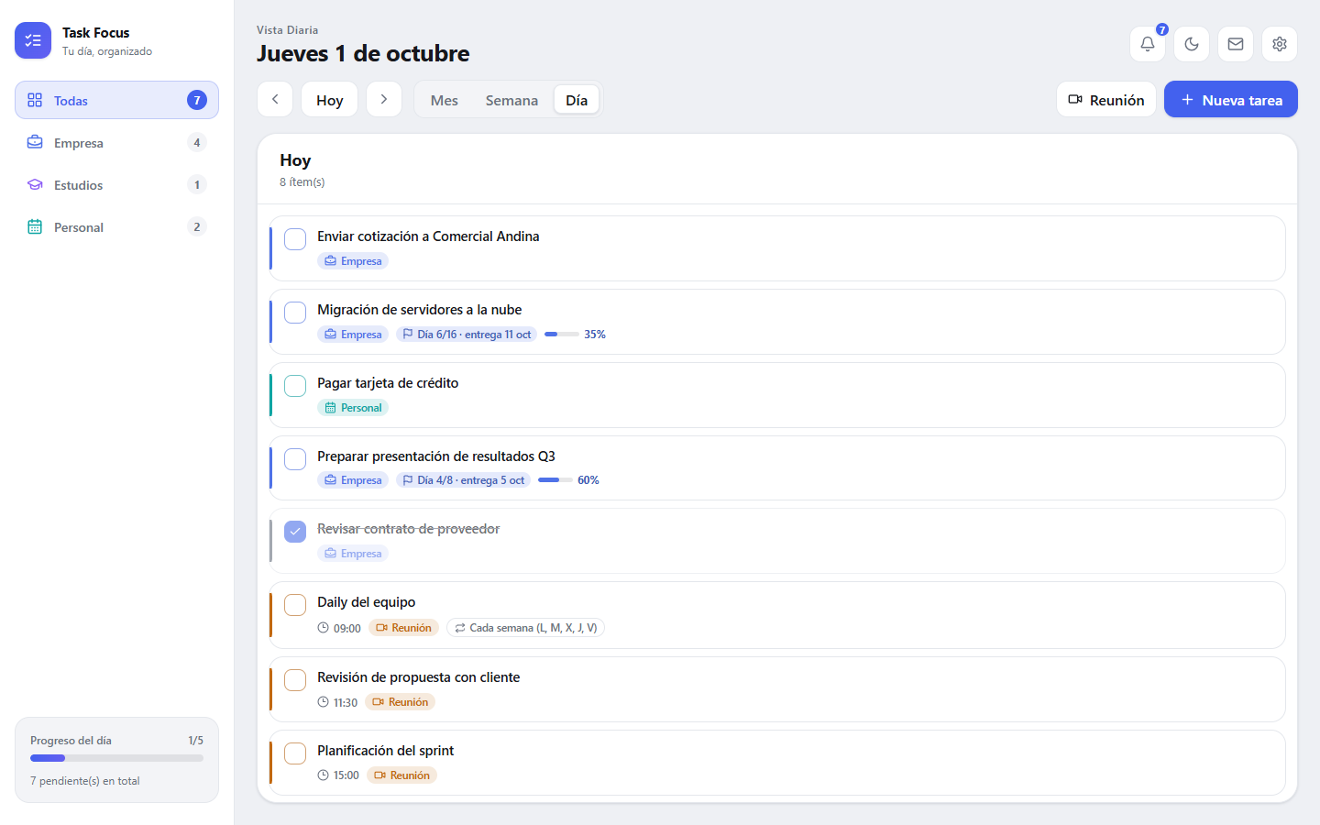Image resolution: width=1320 pixels, height=825 pixels.
Task: Open the notifications bell icon
Action: 1148,44
